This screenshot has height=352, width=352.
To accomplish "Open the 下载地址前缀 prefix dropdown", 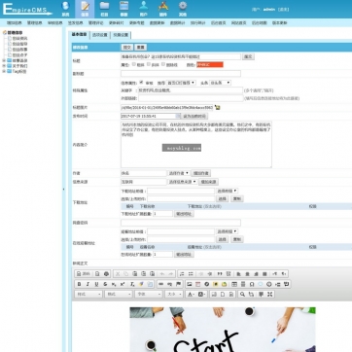I will (x=227, y=191).
